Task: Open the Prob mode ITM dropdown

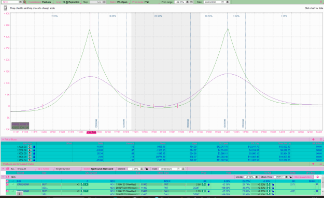Action: point(146,2)
